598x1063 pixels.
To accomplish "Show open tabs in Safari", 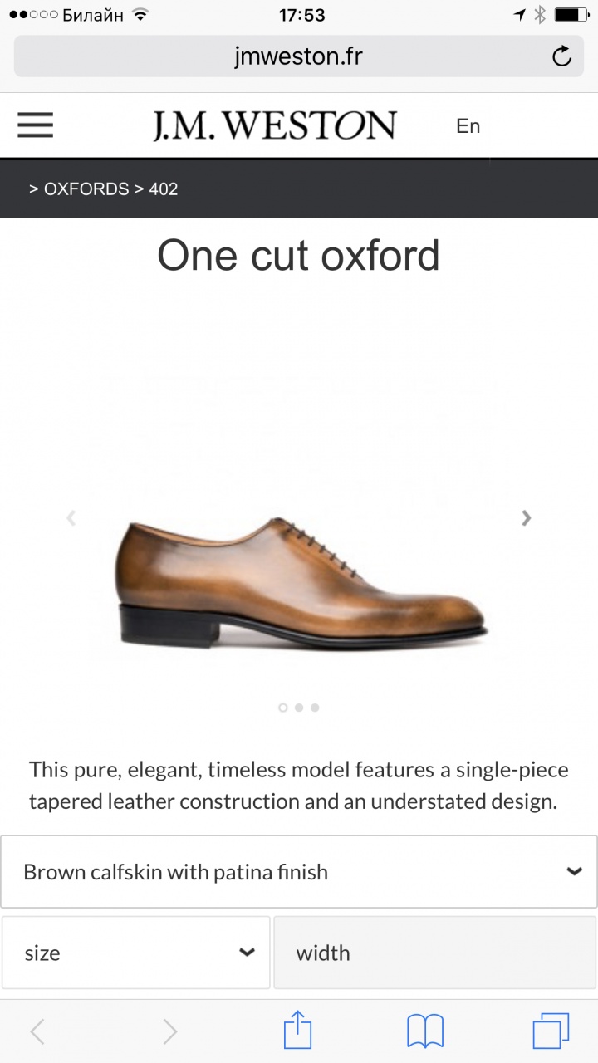I will pyautogui.click(x=551, y=1031).
